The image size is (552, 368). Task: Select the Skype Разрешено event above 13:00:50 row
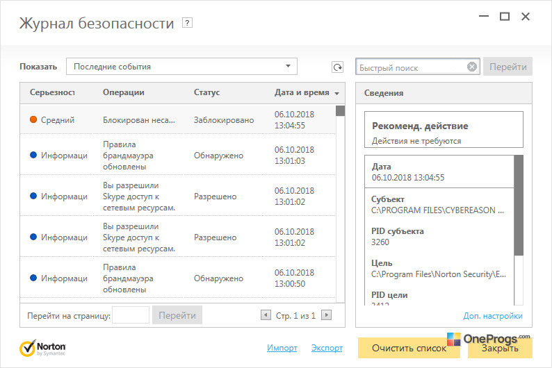pos(178,237)
